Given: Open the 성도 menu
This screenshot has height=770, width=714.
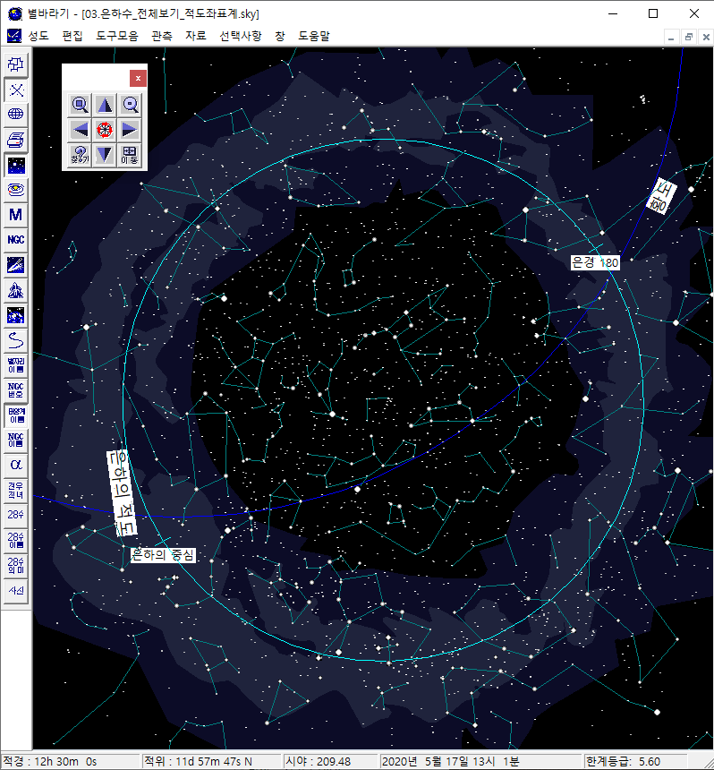Looking at the screenshot, I should [38, 36].
